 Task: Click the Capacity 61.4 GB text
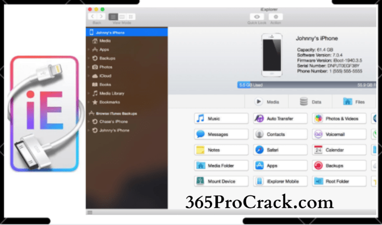(x=315, y=50)
